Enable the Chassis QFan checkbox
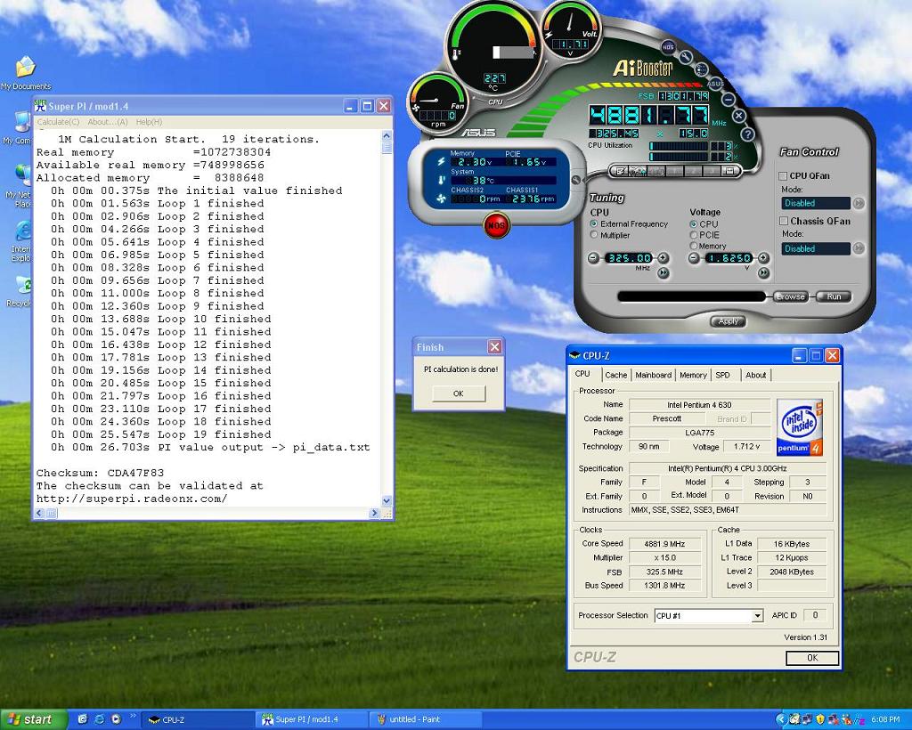This screenshot has width=912, height=730. point(783,221)
